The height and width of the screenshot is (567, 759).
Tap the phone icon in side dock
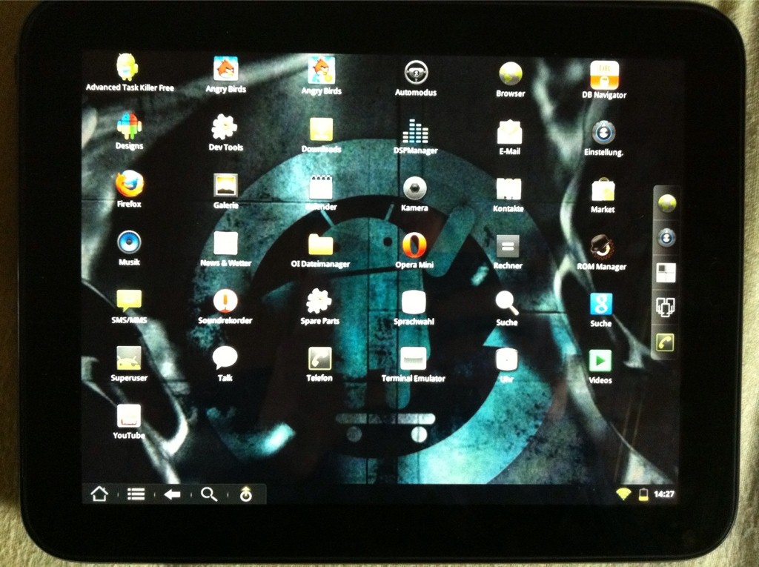point(665,342)
